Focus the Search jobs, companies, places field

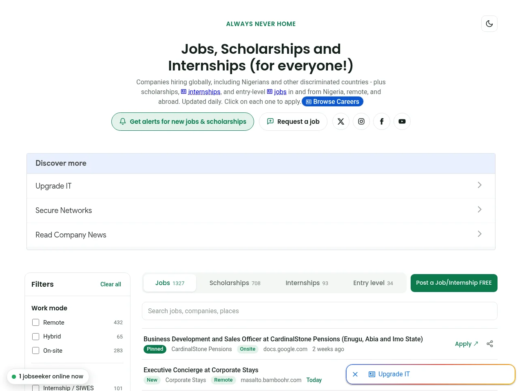coord(320,311)
